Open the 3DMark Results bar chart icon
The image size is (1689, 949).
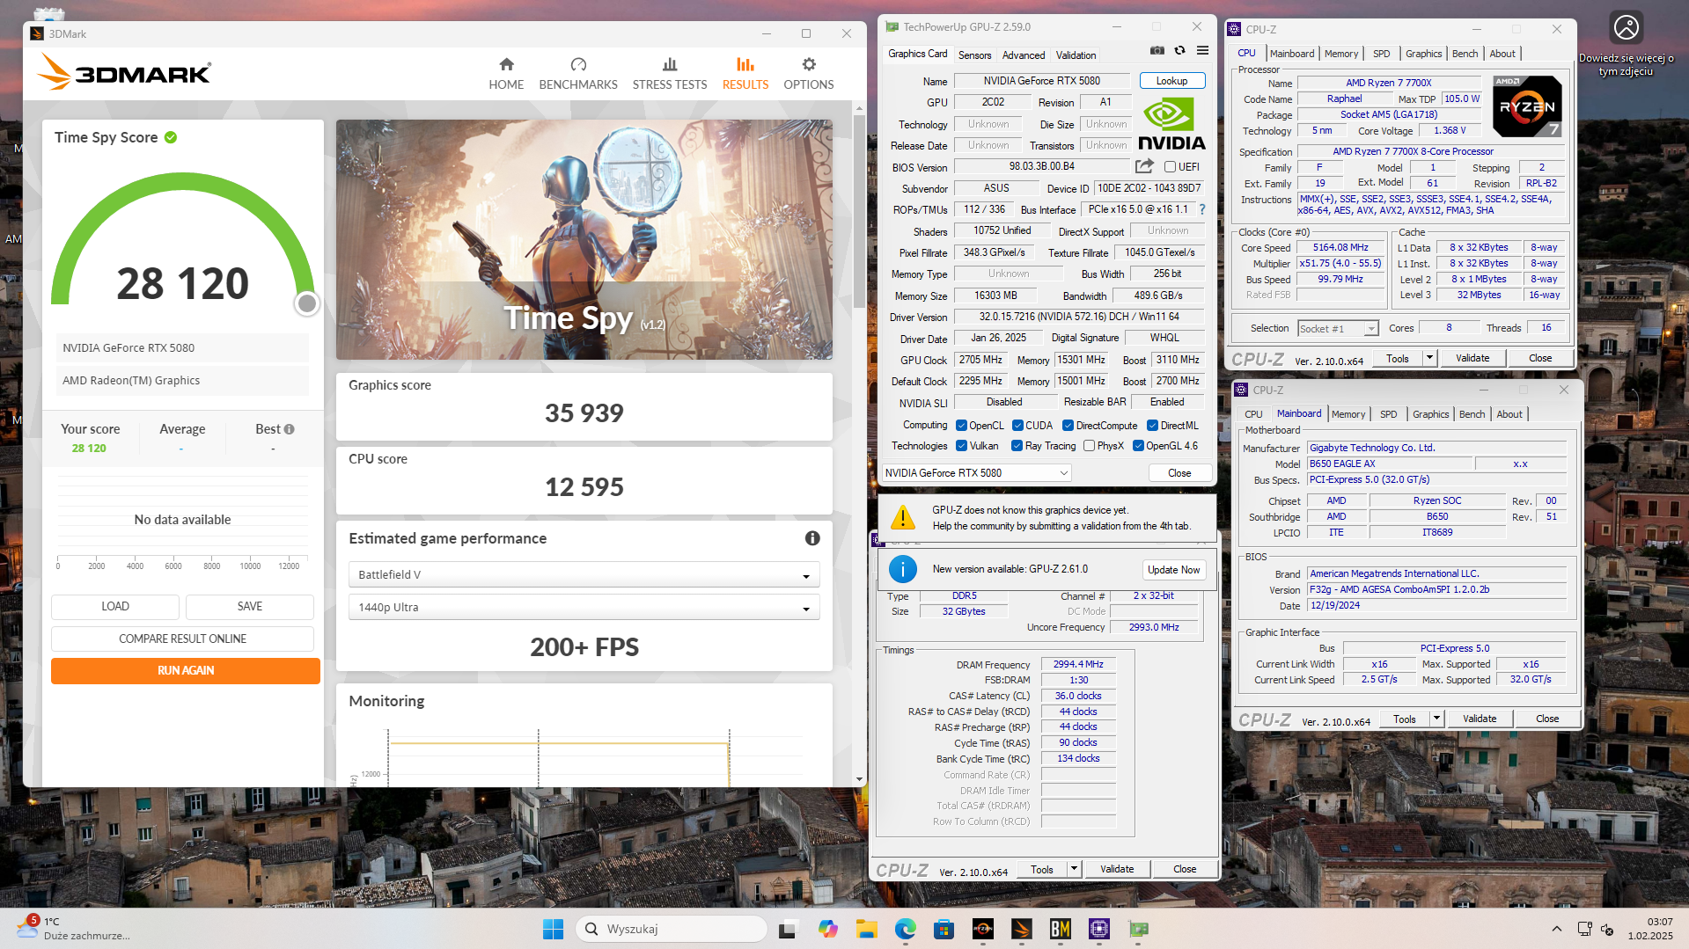click(745, 64)
